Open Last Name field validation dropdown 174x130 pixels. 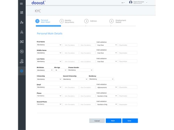click(x=107, y=61)
